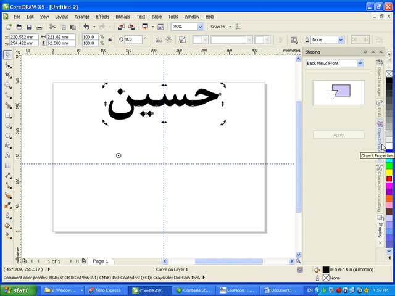Click the New document icon

[9, 27]
